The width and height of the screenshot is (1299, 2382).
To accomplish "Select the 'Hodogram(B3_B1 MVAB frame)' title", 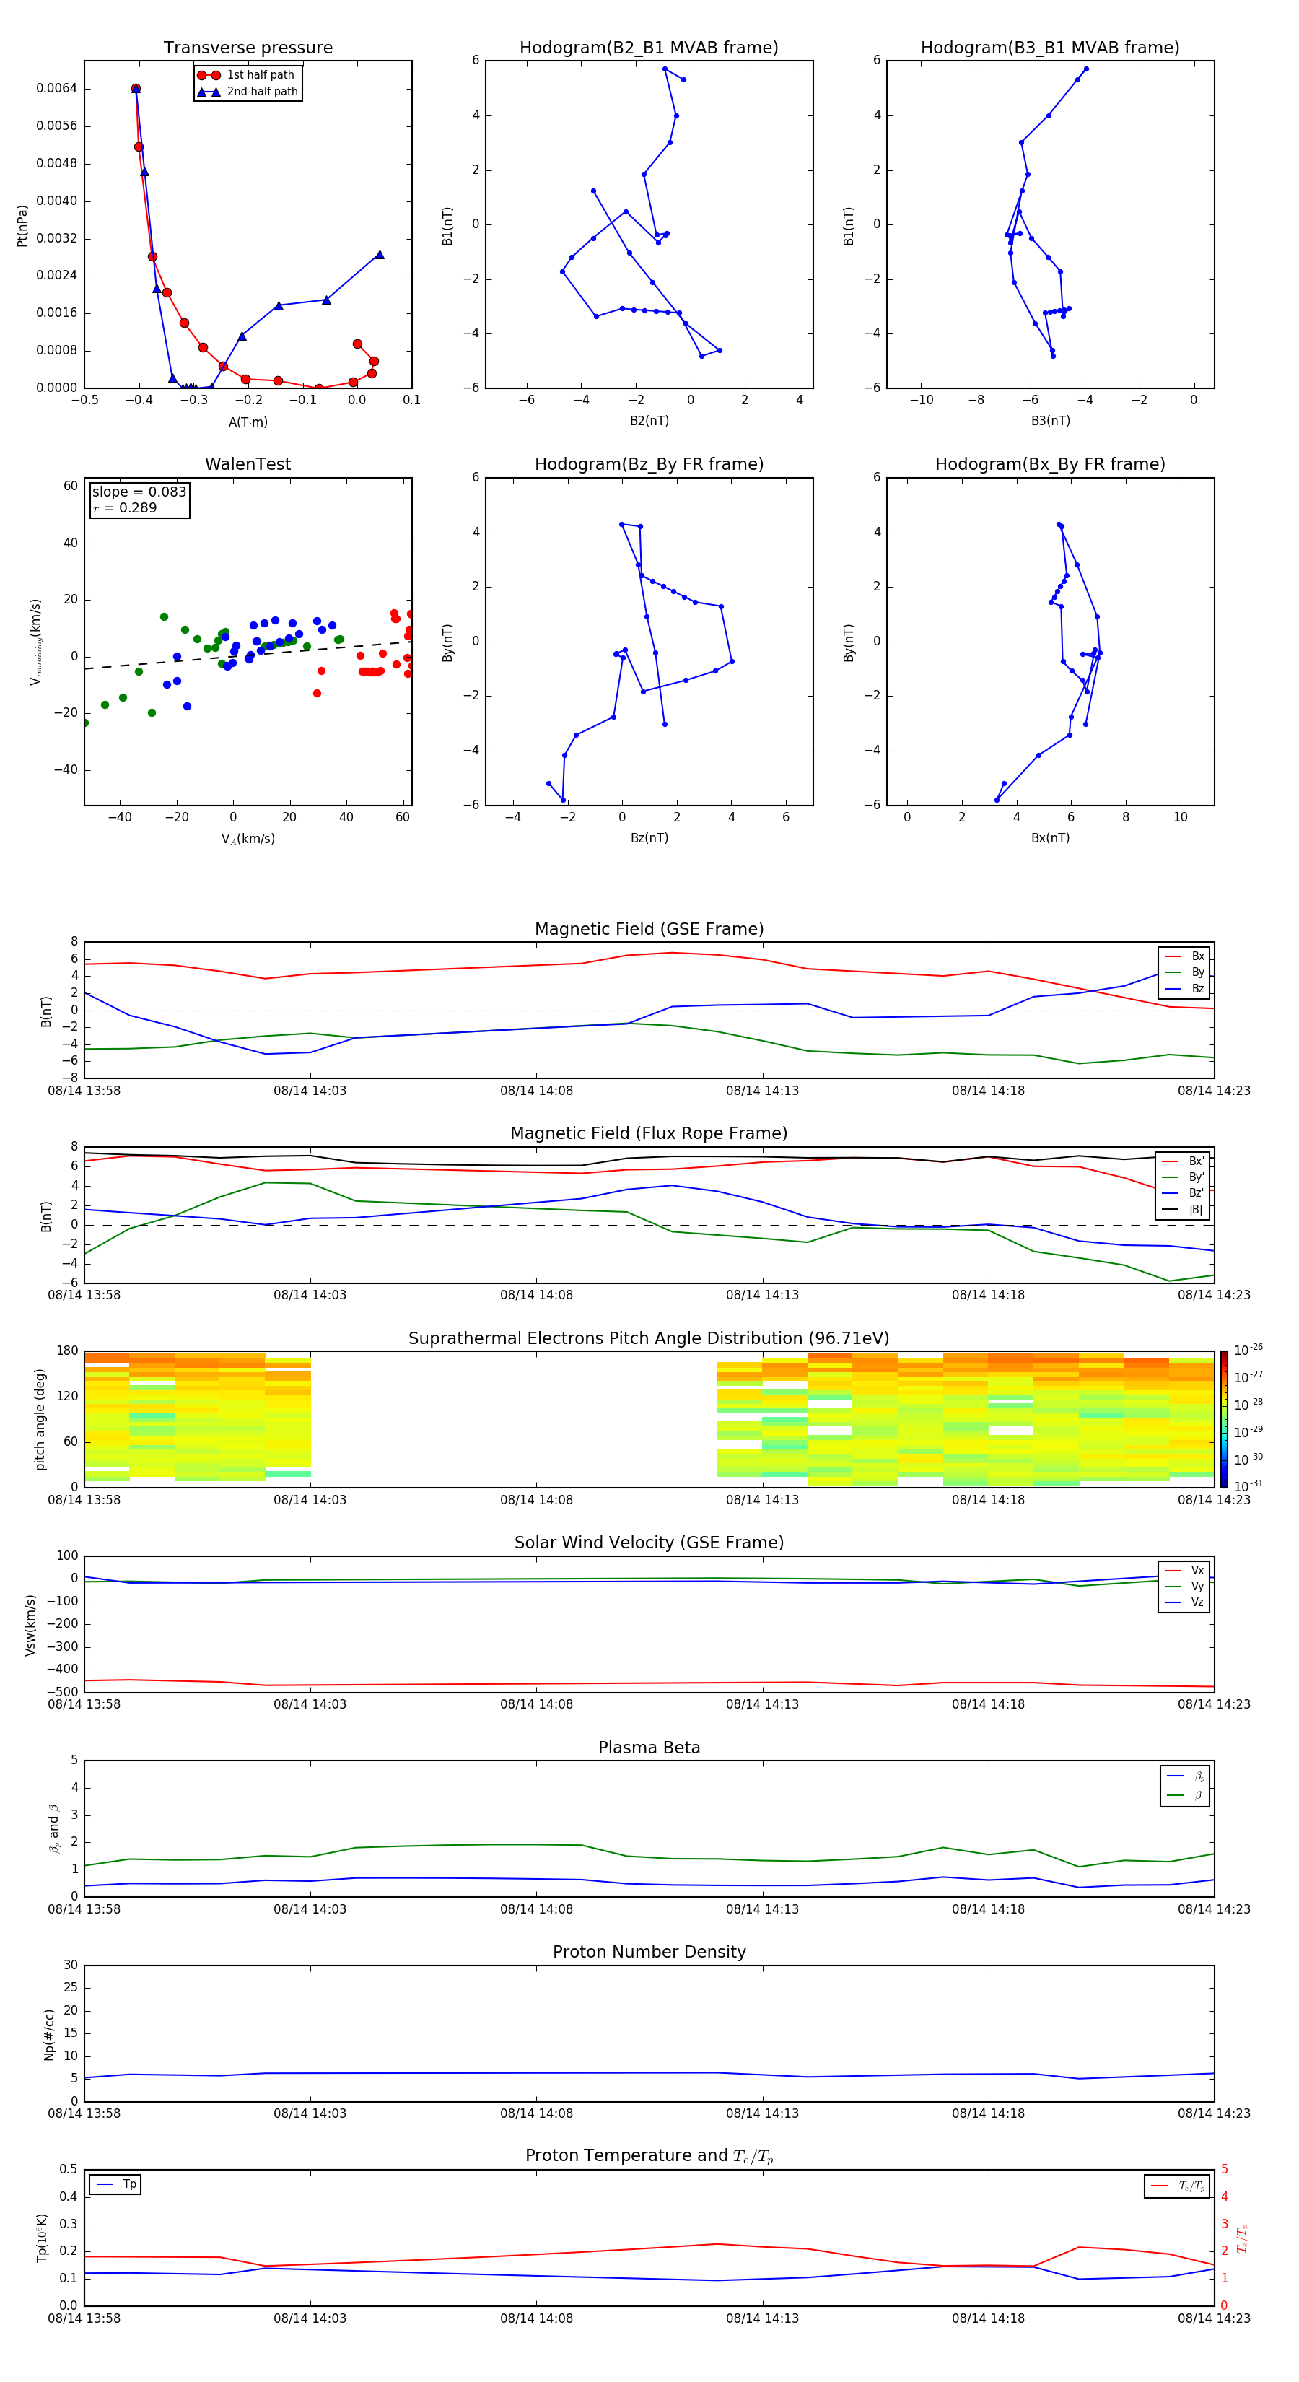I will click(1050, 48).
